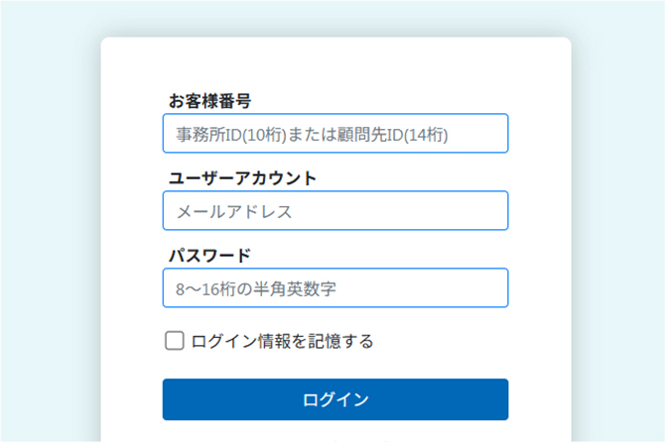Click the パスワード label text

pos(209,256)
